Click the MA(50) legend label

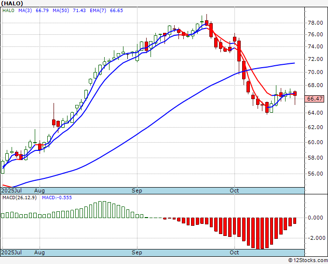pyautogui.click(x=61, y=11)
